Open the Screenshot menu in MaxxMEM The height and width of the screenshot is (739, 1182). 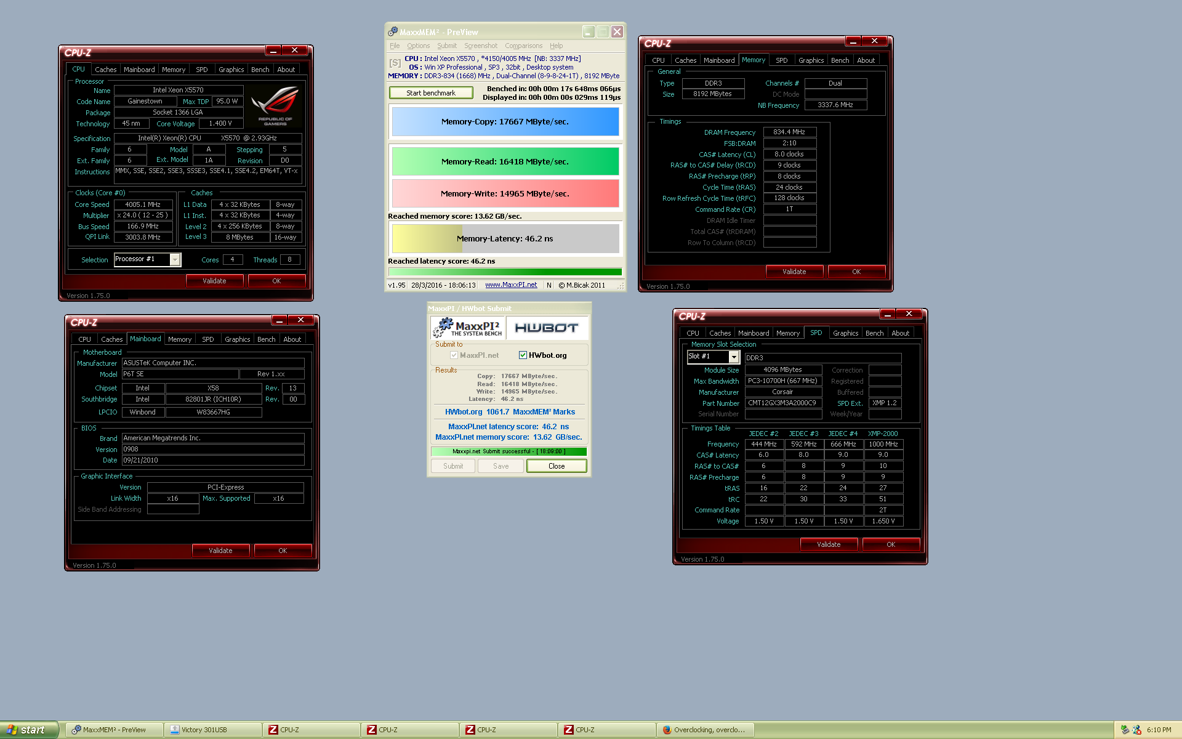pos(480,46)
